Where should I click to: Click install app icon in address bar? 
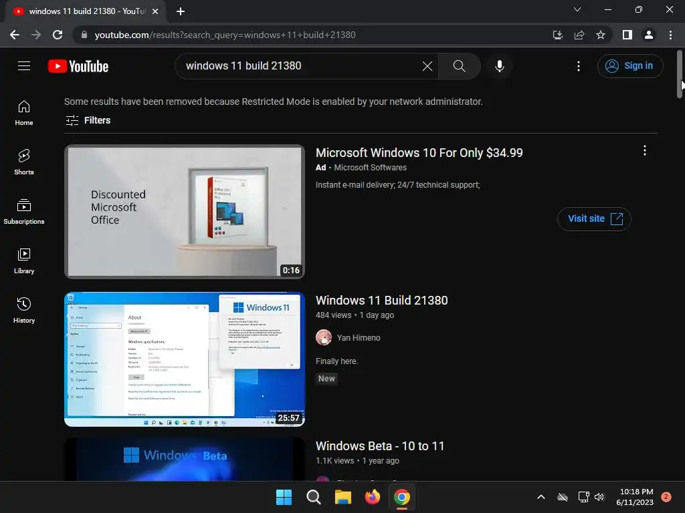pos(557,35)
